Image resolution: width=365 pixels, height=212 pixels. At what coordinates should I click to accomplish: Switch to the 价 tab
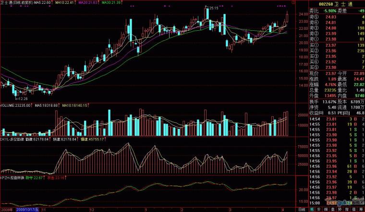[x=319, y=210]
